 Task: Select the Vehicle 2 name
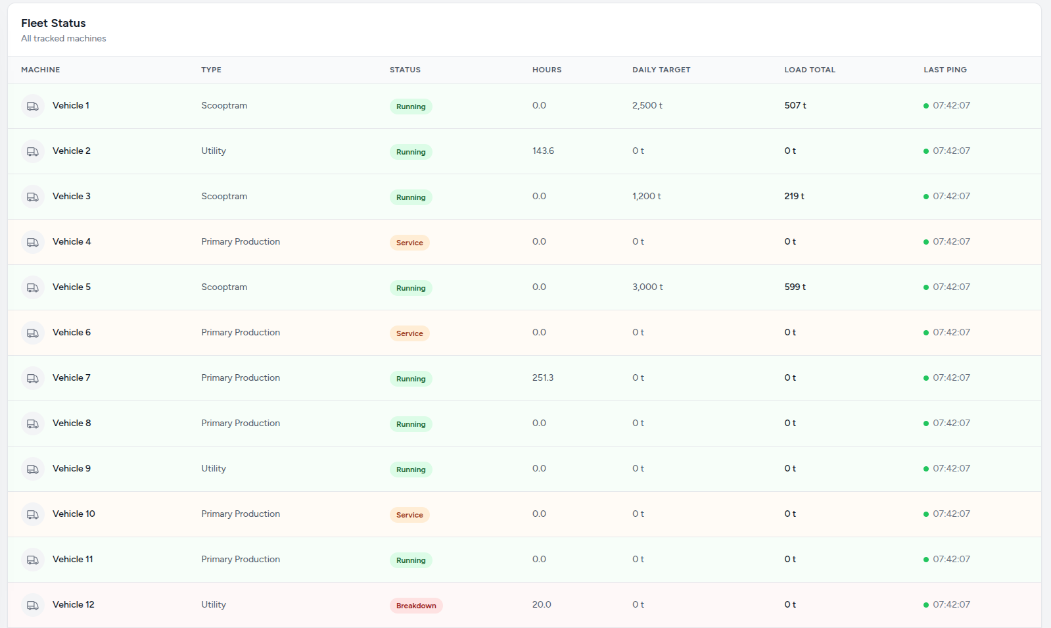click(x=72, y=151)
